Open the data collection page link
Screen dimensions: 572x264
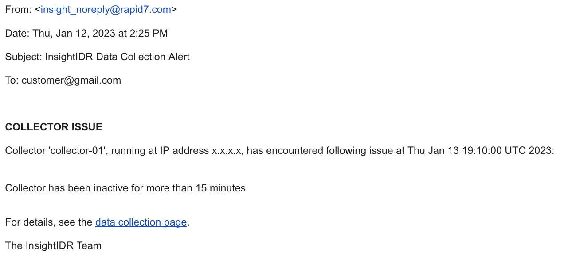tap(141, 222)
